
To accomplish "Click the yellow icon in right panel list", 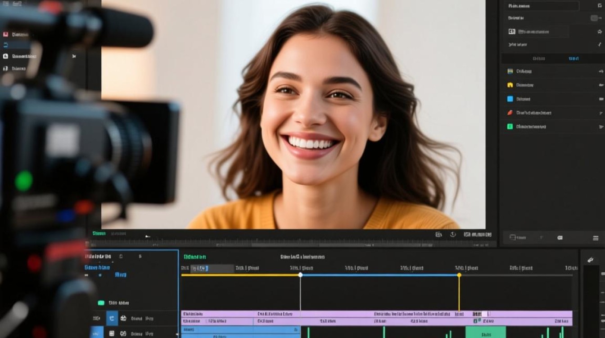I will click(510, 85).
